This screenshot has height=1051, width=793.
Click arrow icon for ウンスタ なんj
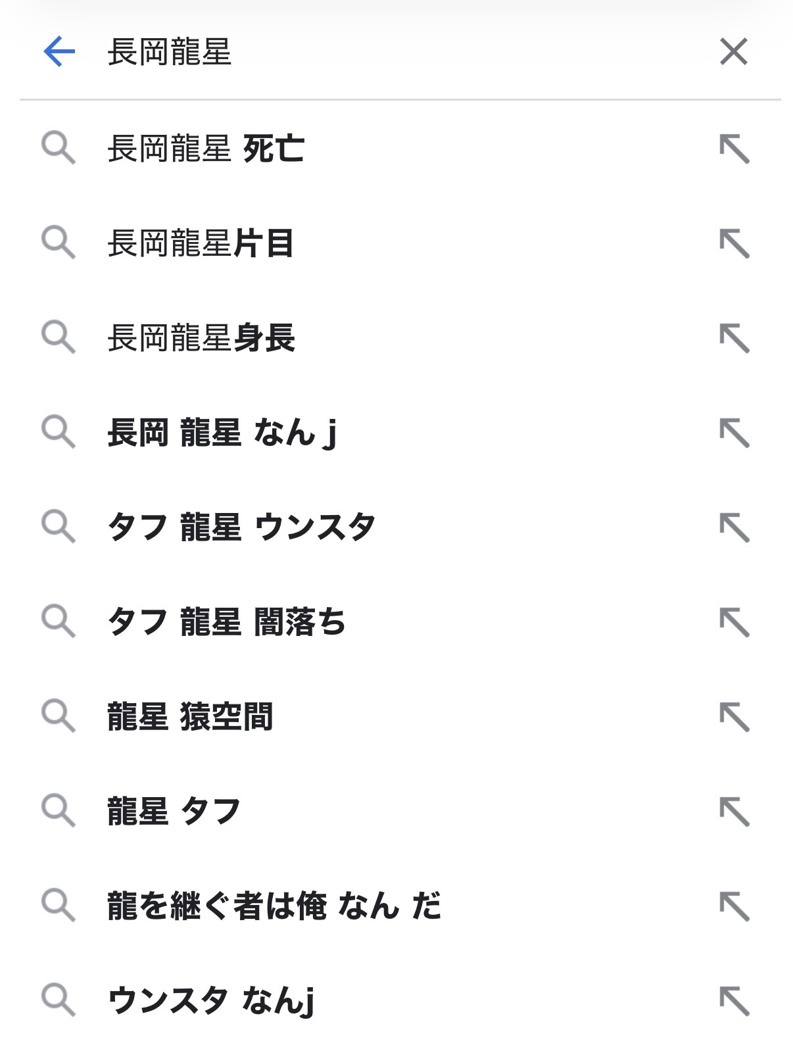734,1001
